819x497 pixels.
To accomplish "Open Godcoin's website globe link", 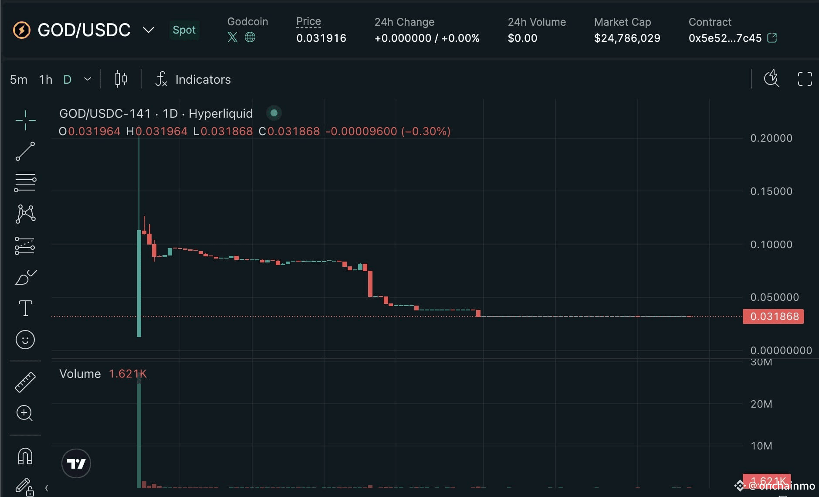I will (250, 37).
